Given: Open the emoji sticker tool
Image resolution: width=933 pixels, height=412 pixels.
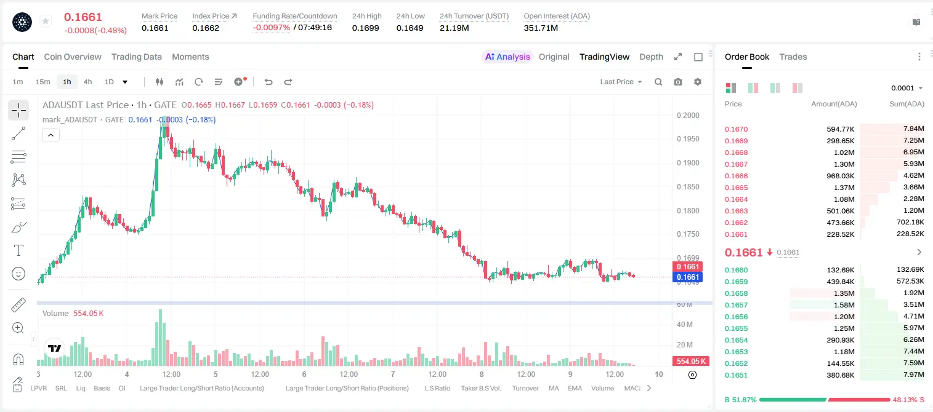Looking at the screenshot, I should (x=18, y=274).
